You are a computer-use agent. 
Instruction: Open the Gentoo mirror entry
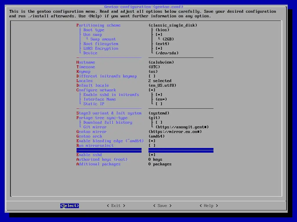[91, 132]
